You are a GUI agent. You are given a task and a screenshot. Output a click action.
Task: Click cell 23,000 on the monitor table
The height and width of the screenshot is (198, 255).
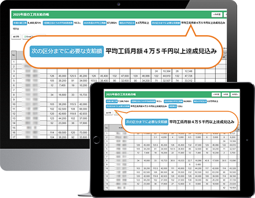(62, 123)
